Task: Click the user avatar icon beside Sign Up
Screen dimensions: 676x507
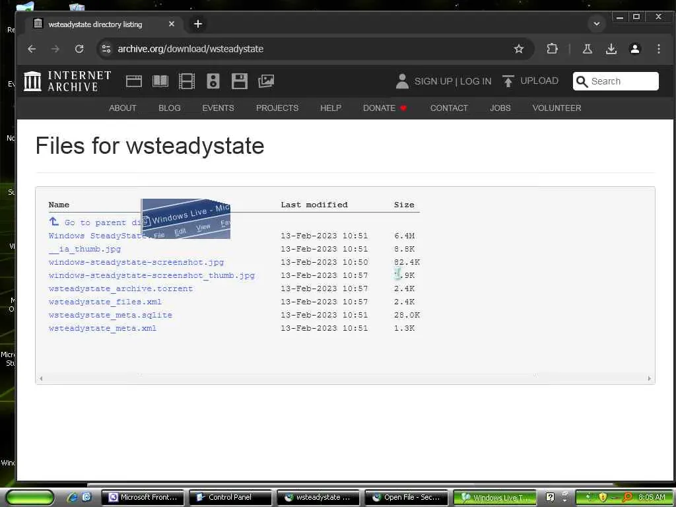Action: point(402,81)
